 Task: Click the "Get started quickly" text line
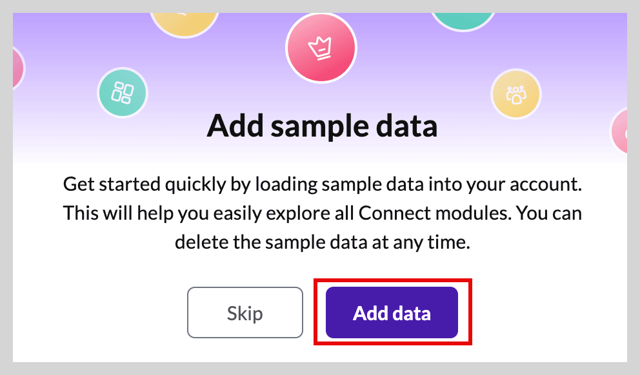[322, 184]
